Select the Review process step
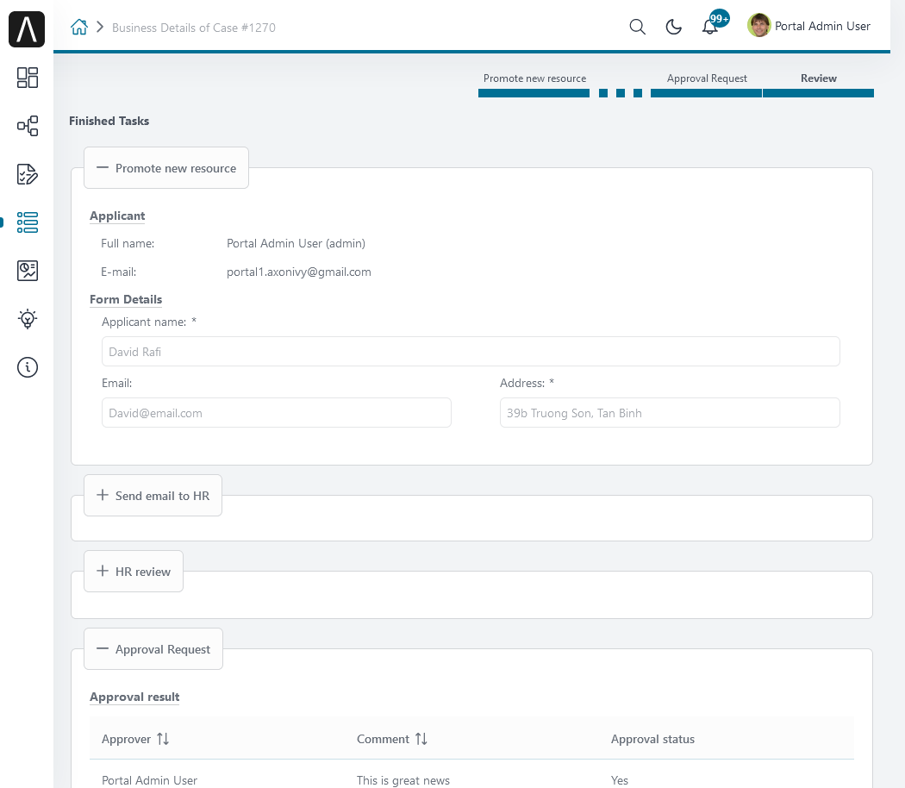 [819, 84]
